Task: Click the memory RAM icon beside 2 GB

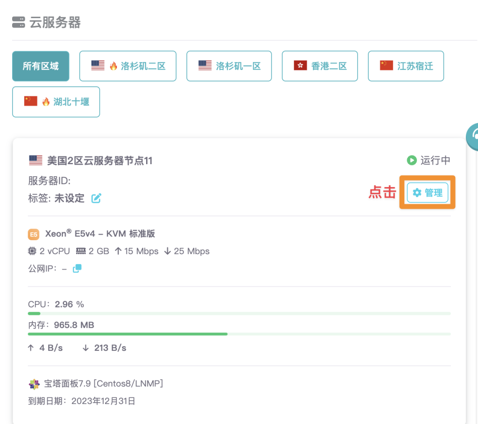Action: tap(81, 251)
